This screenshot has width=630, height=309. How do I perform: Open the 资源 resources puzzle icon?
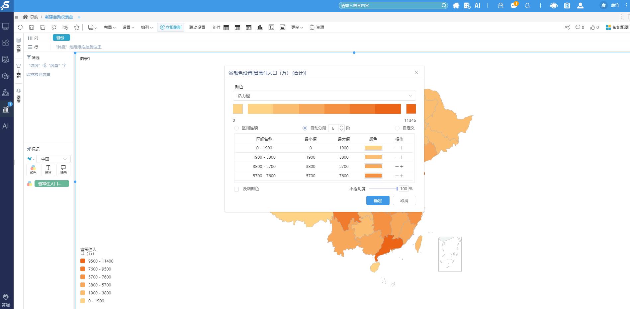(x=316, y=28)
